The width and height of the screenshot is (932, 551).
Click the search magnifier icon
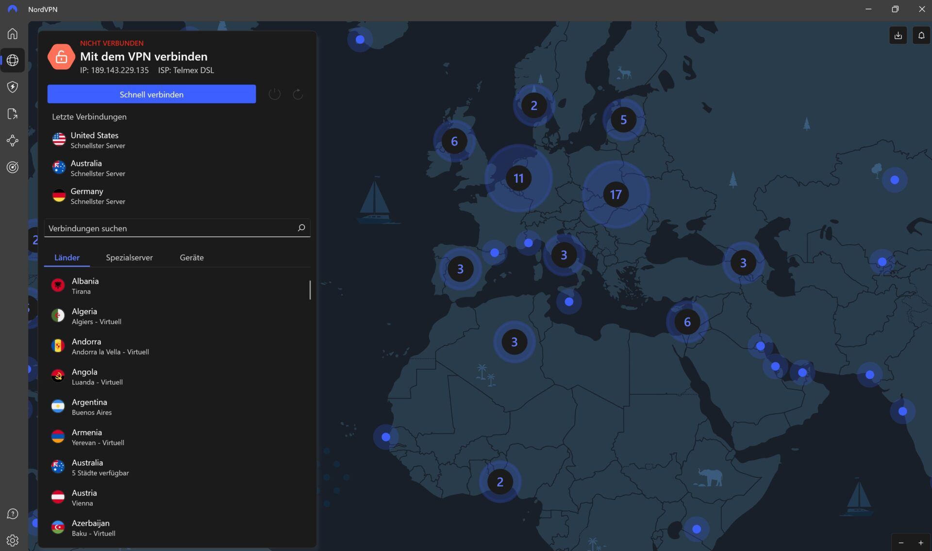click(x=301, y=228)
